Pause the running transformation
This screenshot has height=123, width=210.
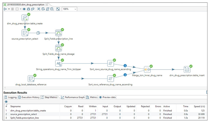point(12,9)
